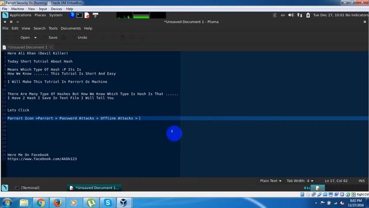Open the Applications menu
The height and width of the screenshot is (208, 369).
point(21,15)
